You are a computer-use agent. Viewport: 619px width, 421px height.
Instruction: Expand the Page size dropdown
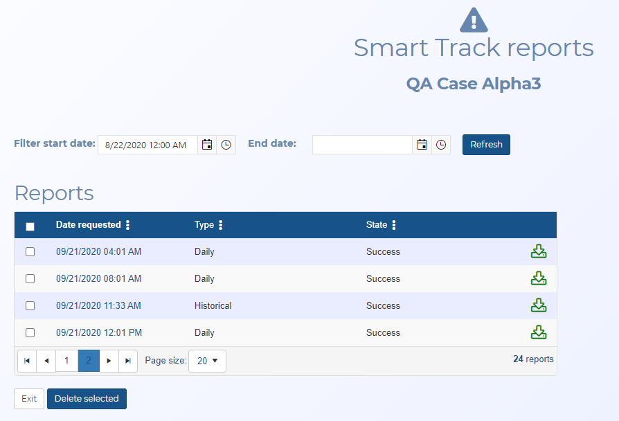click(x=207, y=361)
